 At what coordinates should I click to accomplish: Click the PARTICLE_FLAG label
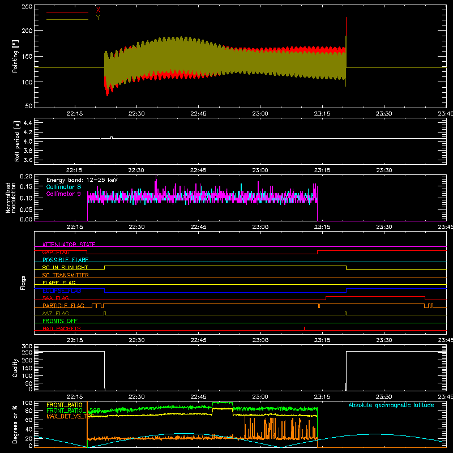[63, 306]
